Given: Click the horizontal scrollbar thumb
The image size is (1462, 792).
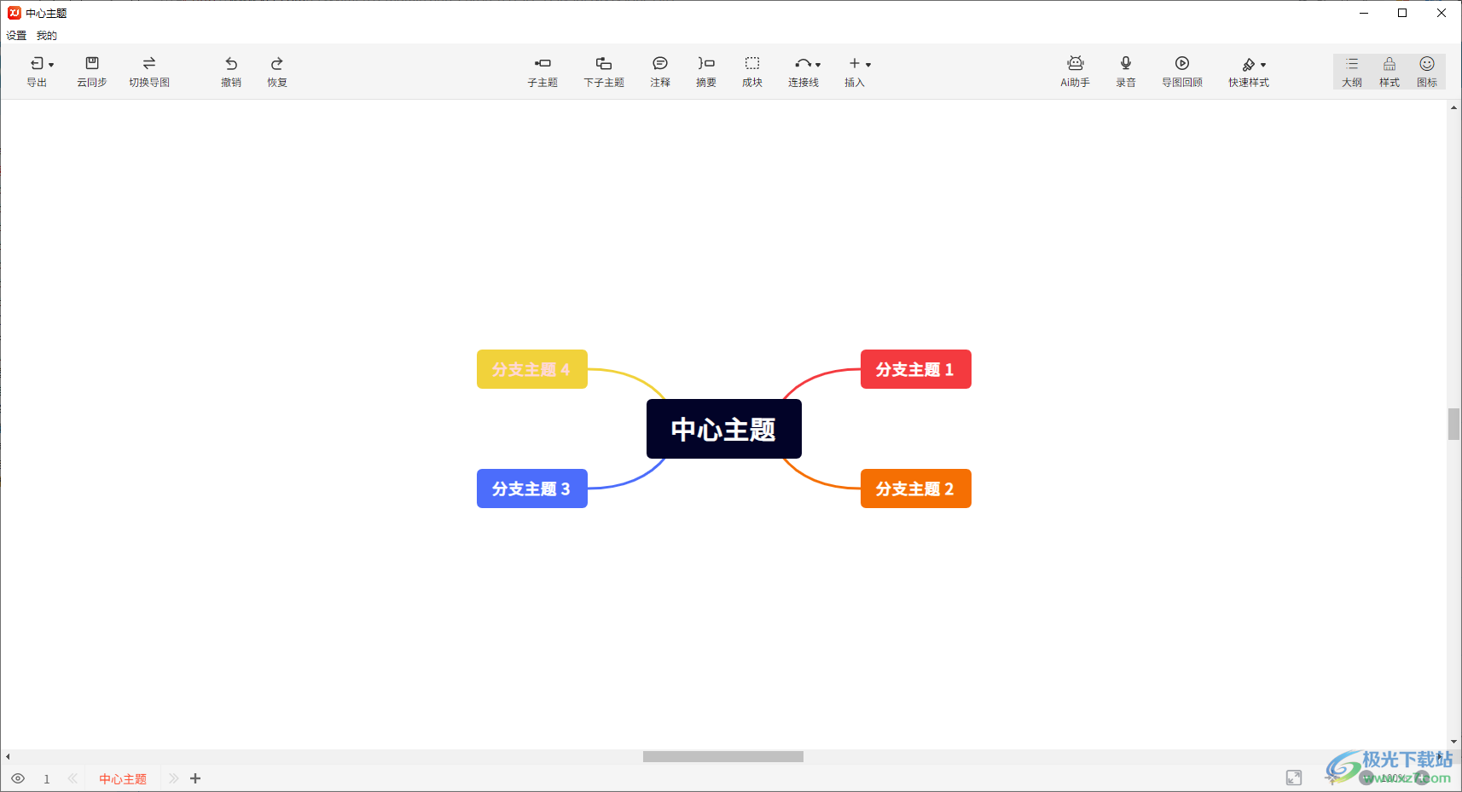Looking at the screenshot, I should tap(723, 757).
